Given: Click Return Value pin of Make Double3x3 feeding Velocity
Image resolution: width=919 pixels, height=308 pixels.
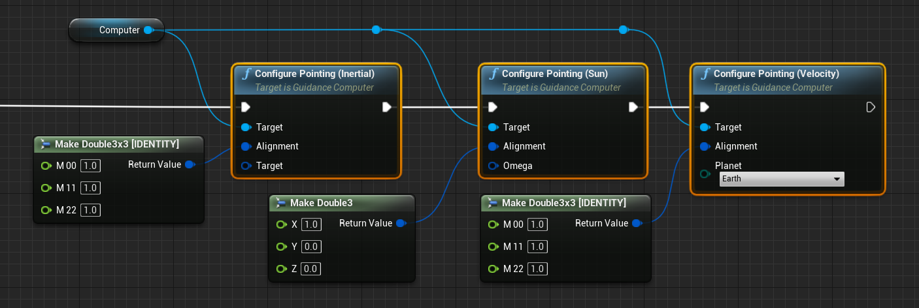Looking at the screenshot, I should point(637,224).
